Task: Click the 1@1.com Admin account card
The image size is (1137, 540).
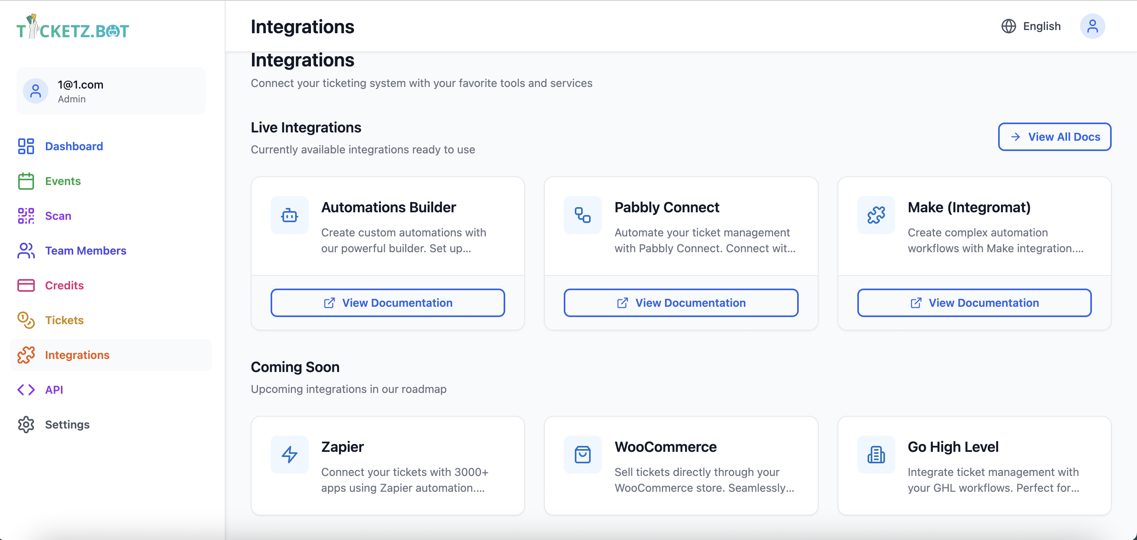Action: tap(111, 91)
